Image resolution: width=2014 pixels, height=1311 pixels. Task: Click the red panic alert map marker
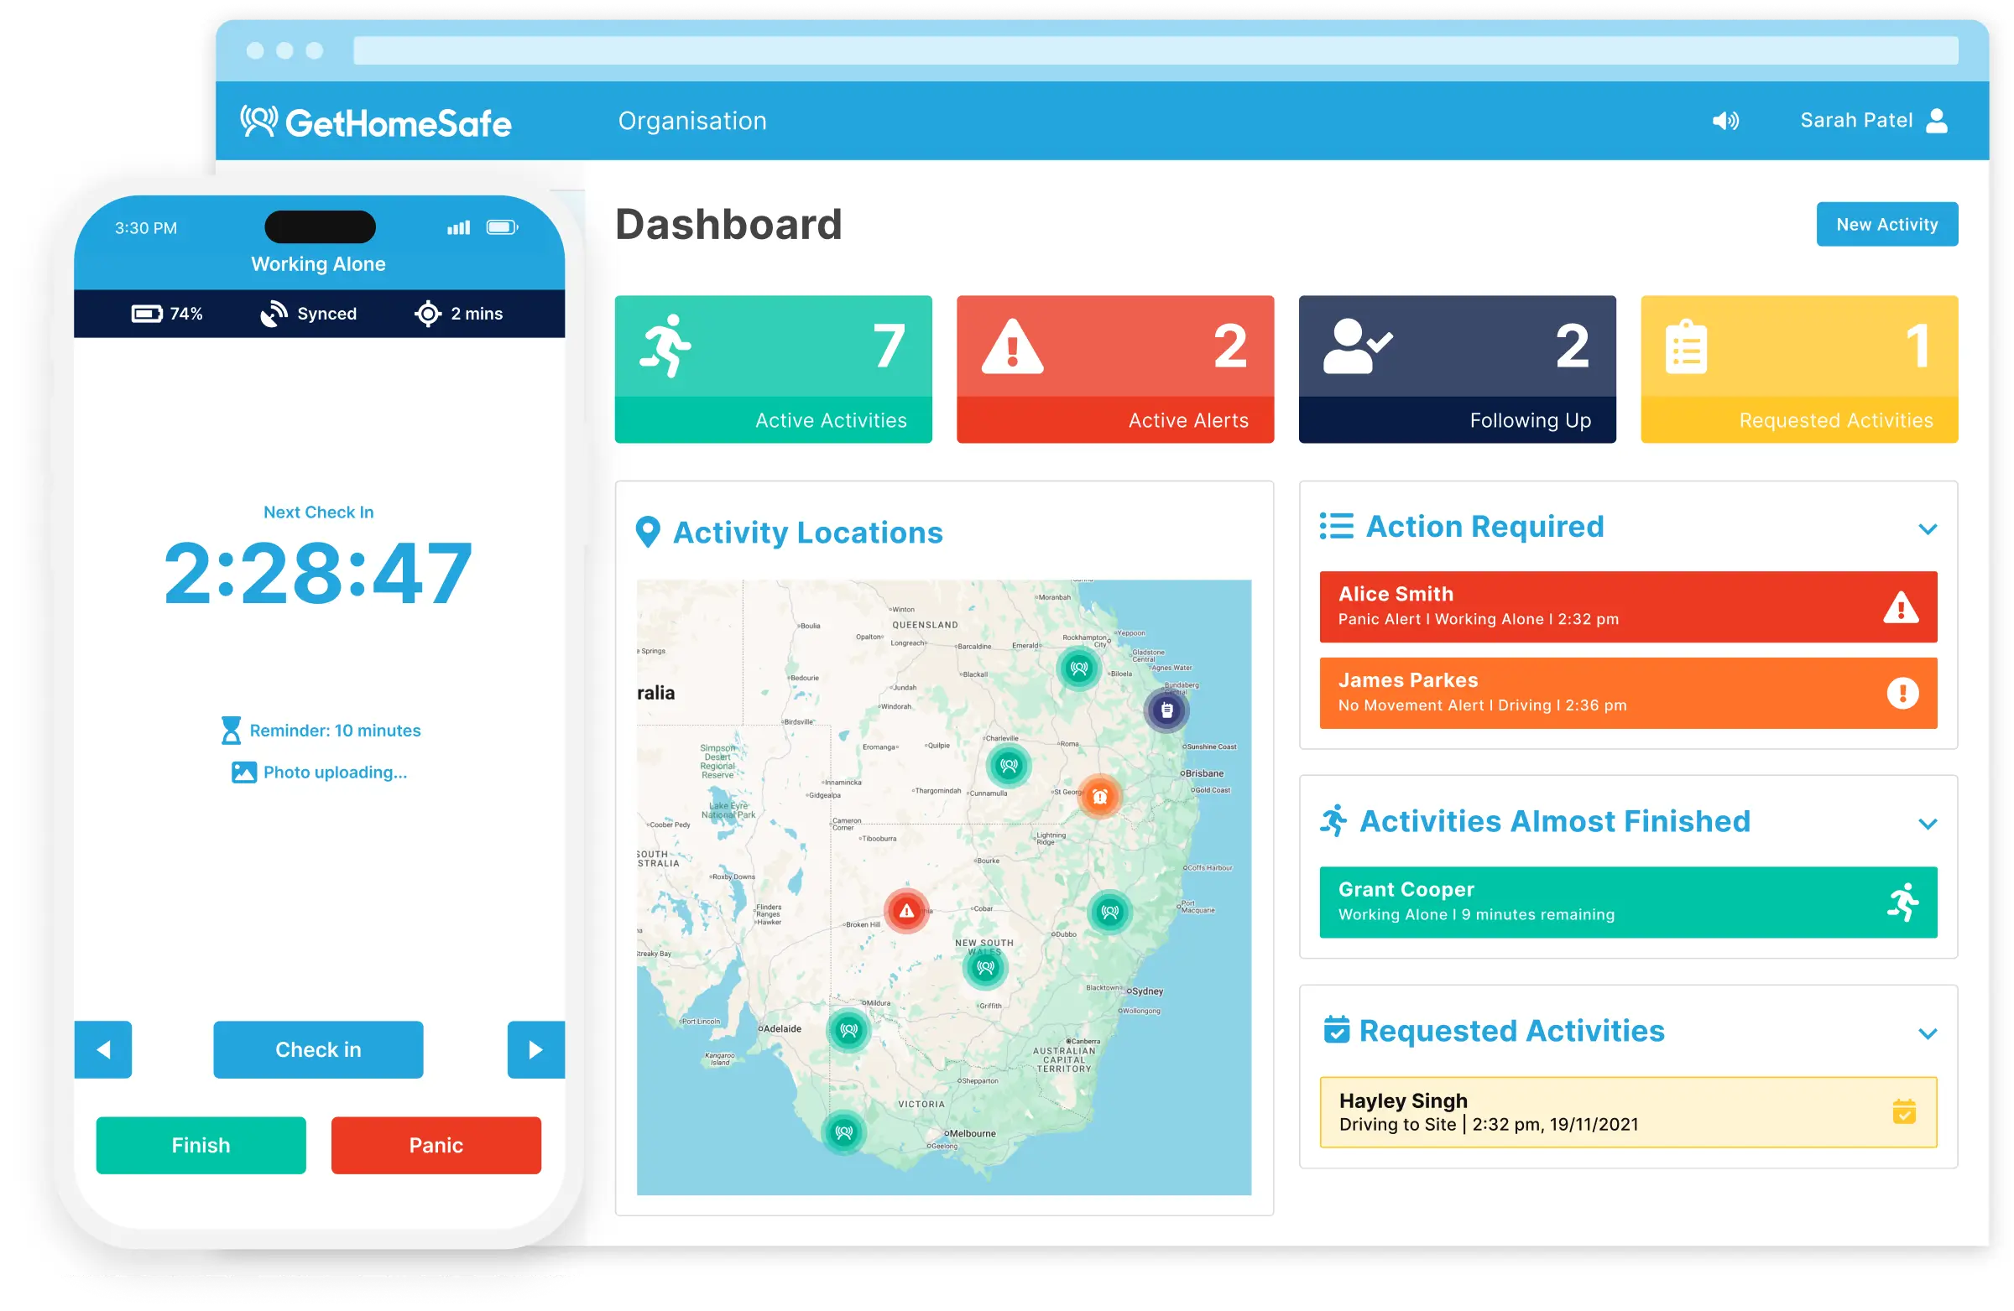906,911
